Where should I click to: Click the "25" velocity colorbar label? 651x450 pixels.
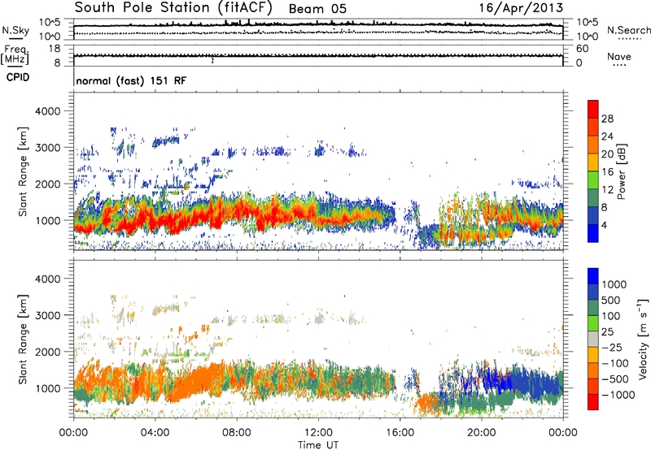[607, 331]
